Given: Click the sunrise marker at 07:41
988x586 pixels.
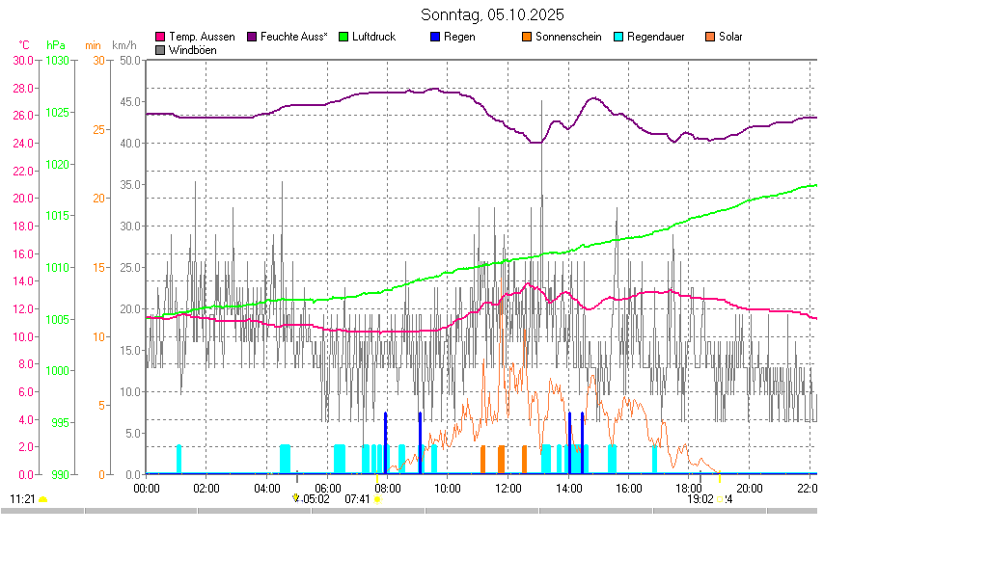Looking at the screenshot, I should pyautogui.click(x=376, y=499).
